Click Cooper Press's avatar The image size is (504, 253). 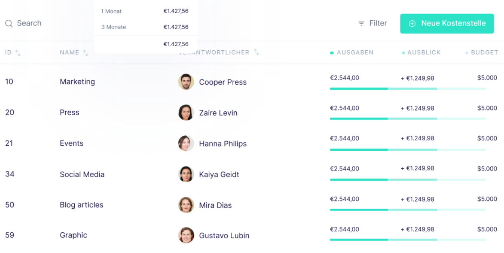click(186, 82)
